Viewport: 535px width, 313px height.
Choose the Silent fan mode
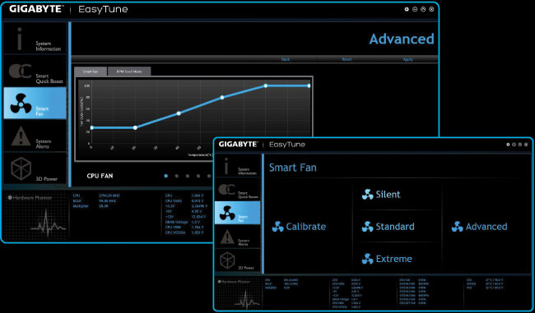click(381, 195)
